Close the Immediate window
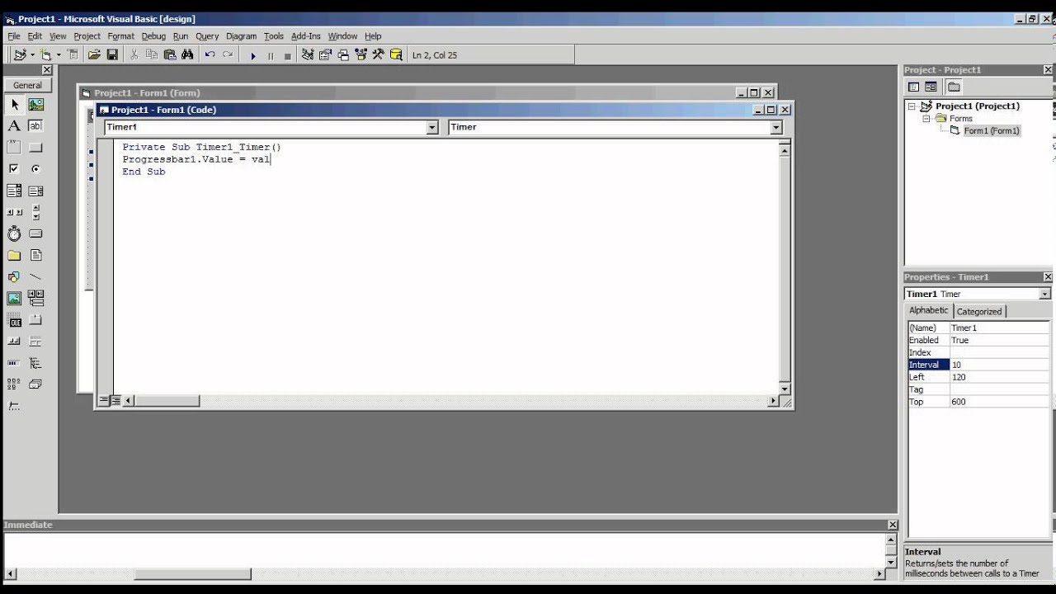Viewport: 1056px width, 594px height. pos(893,525)
